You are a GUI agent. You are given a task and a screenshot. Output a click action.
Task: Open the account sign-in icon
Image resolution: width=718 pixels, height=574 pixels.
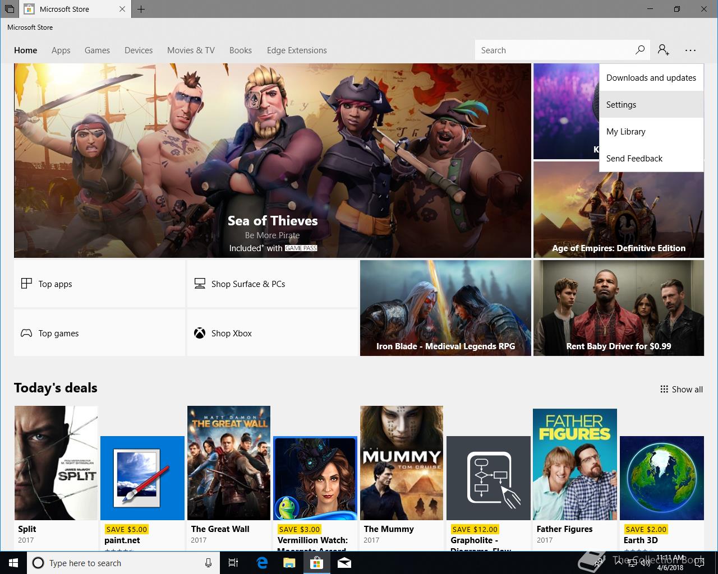click(664, 50)
